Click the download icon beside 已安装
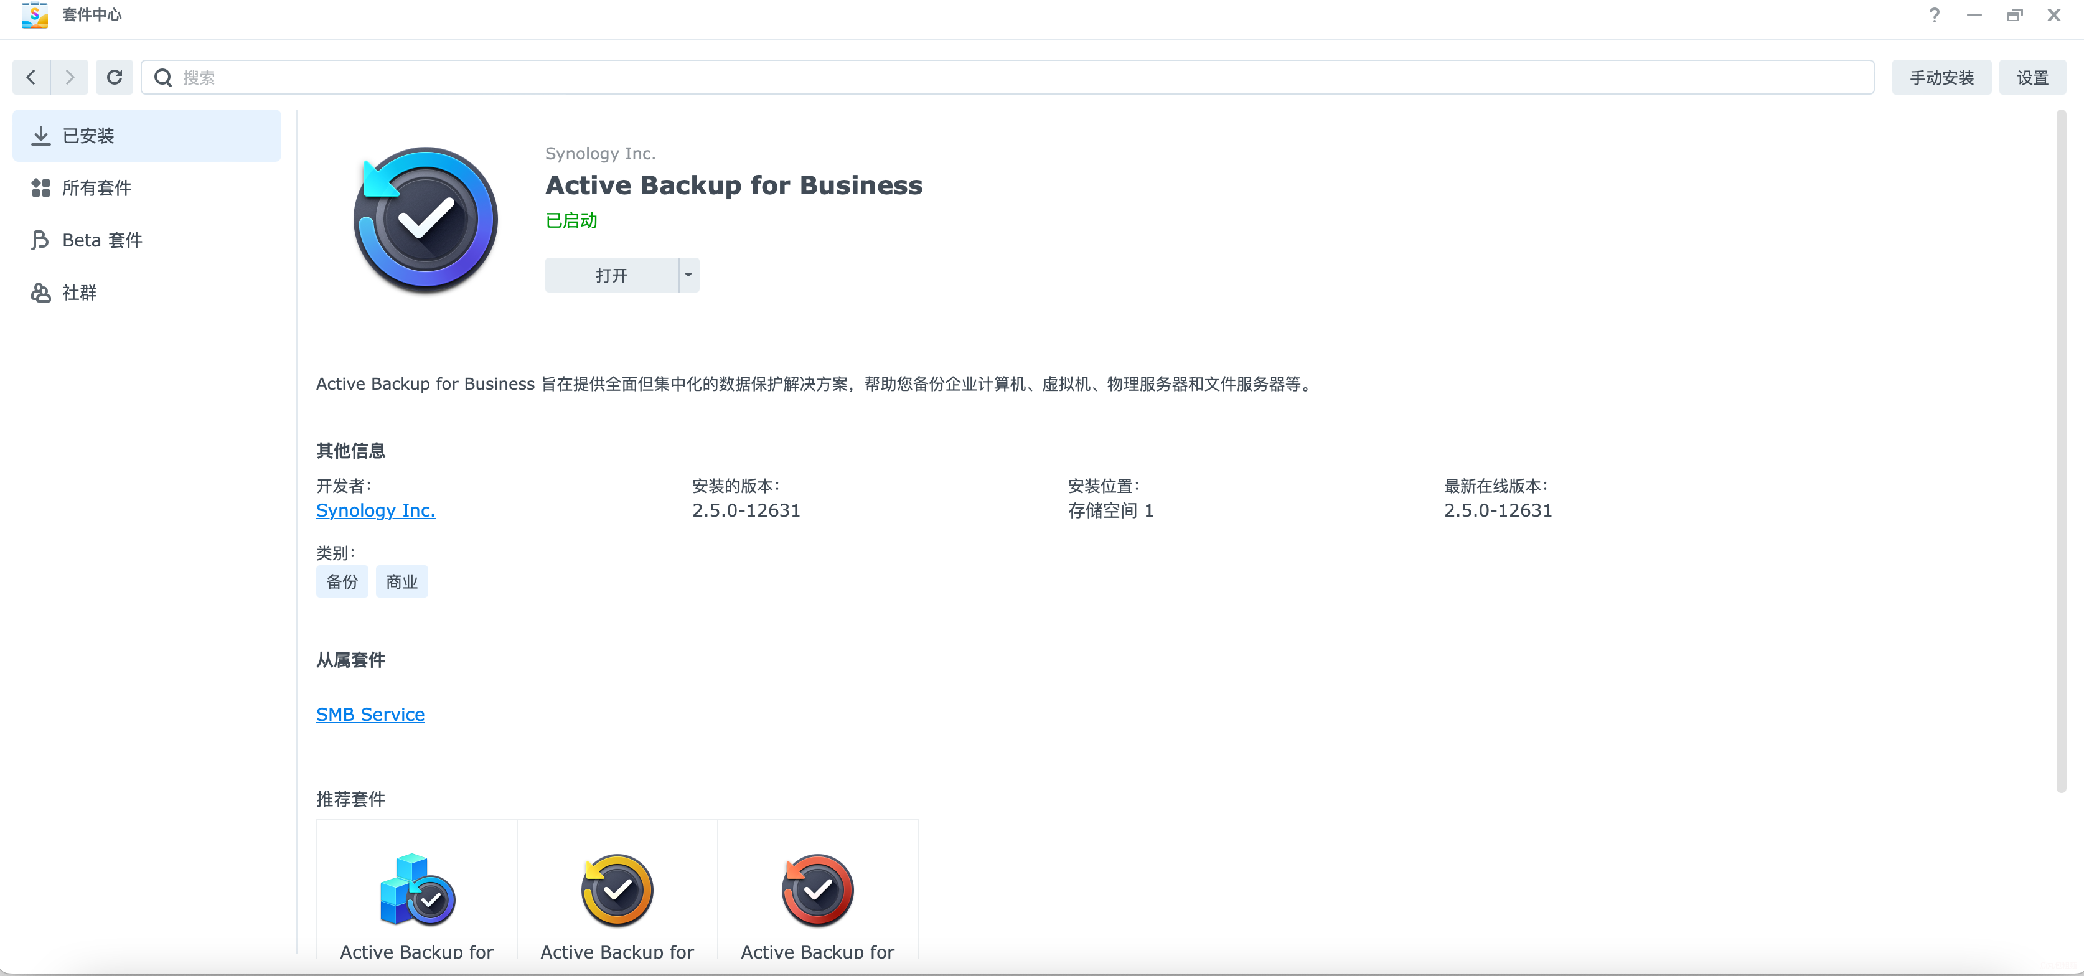Image resolution: width=2084 pixels, height=976 pixels. tap(40, 135)
